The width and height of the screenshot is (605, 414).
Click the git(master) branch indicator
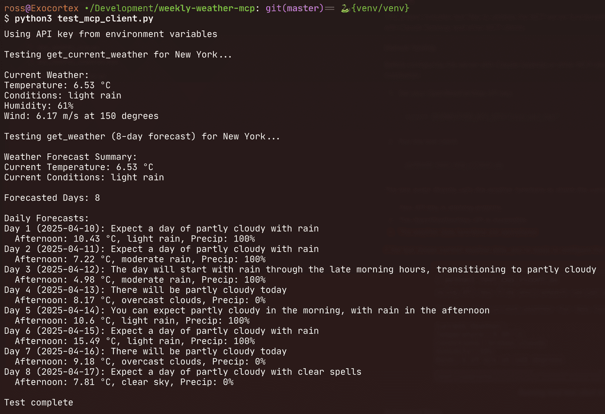pyautogui.click(x=294, y=9)
